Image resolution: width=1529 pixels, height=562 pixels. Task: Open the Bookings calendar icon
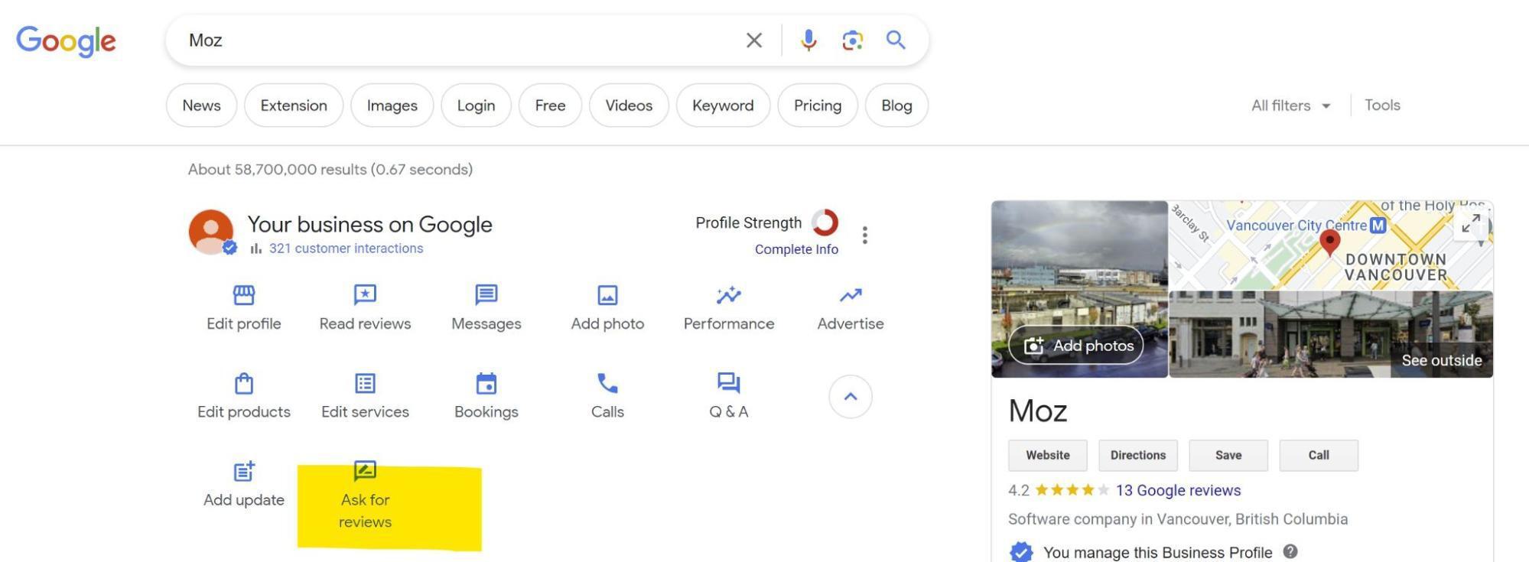(486, 383)
